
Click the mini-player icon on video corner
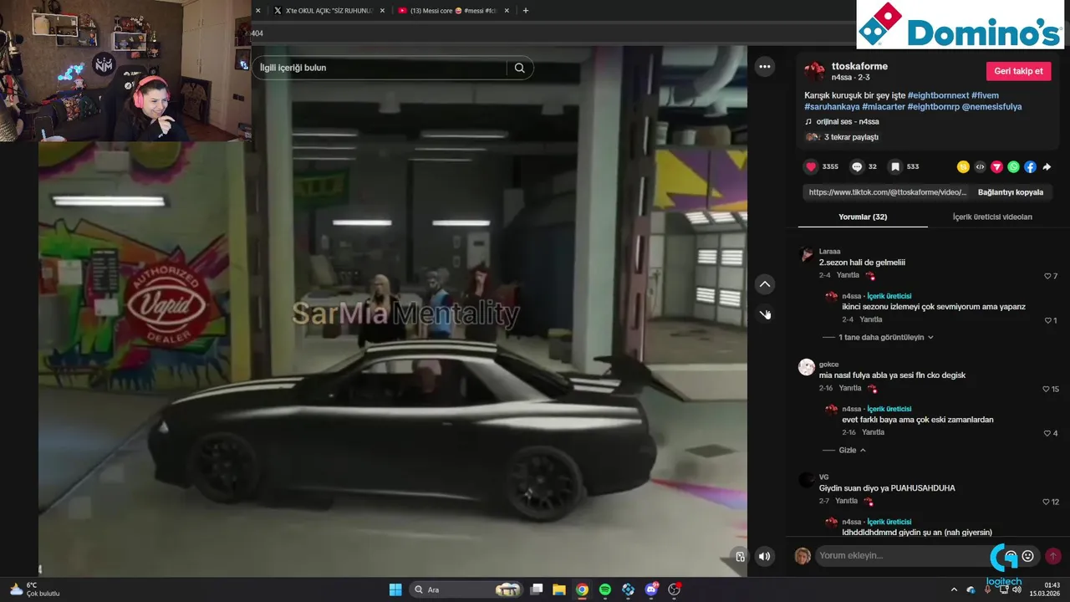(740, 556)
